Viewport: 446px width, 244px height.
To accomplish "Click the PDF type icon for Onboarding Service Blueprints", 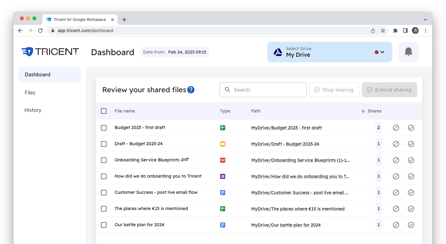I will tap(223, 160).
